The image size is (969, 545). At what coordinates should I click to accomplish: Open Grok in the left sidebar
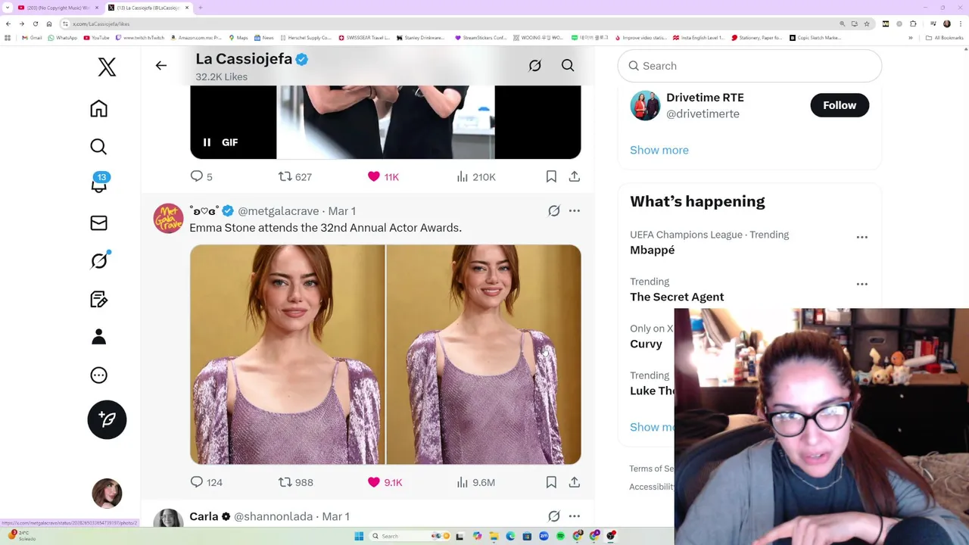pyautogui.click(x=99, y=261)
